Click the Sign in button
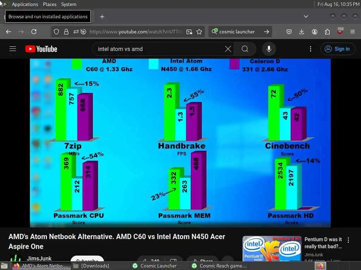361x270 pixels. (338, 49)
